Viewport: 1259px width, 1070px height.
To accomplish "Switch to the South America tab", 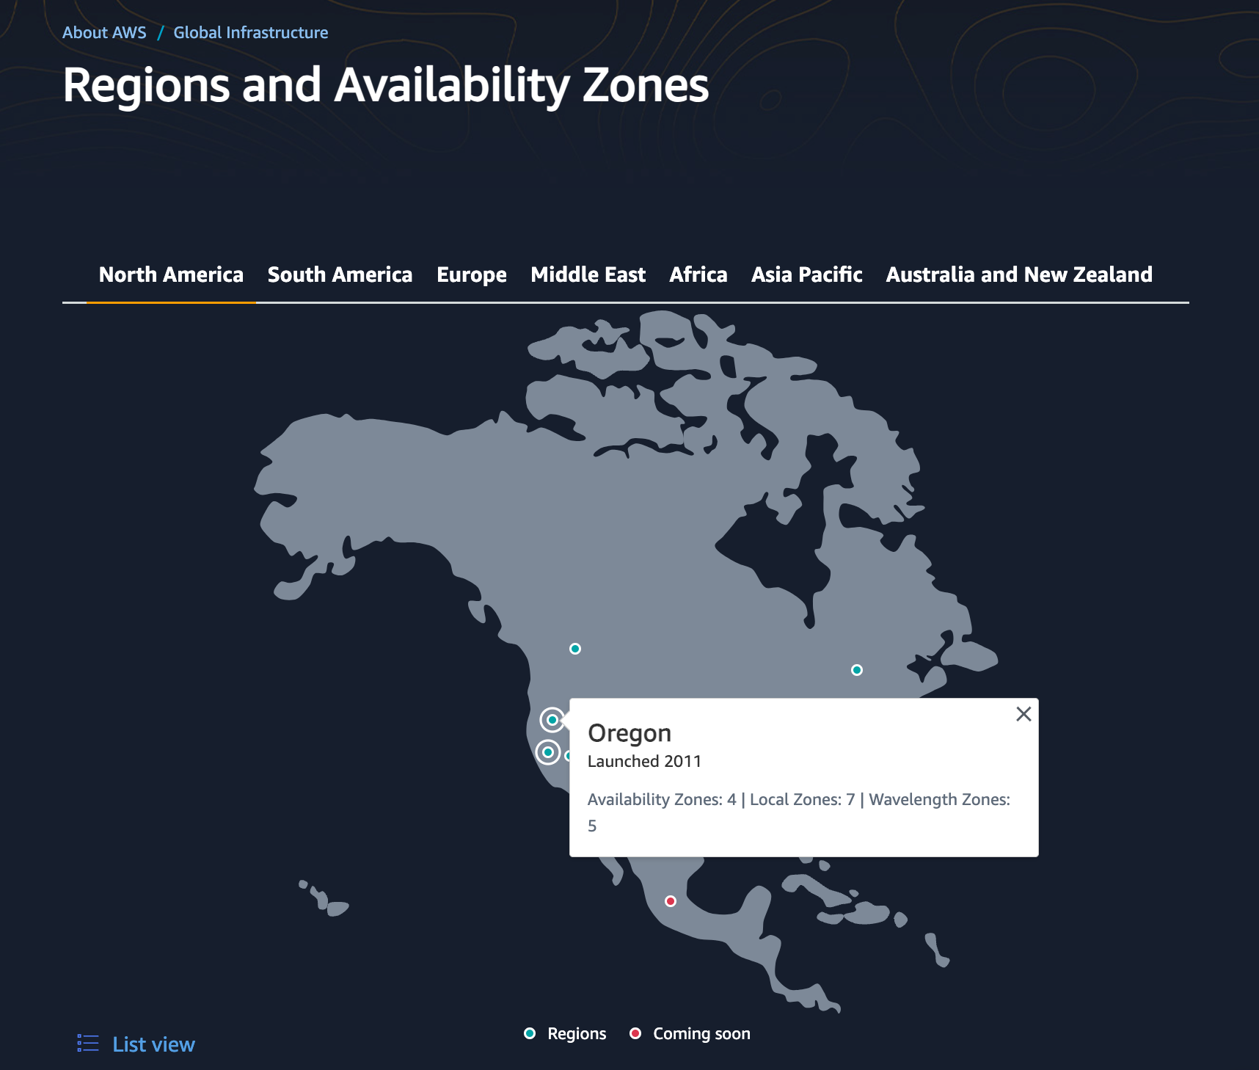I will 340,274.
